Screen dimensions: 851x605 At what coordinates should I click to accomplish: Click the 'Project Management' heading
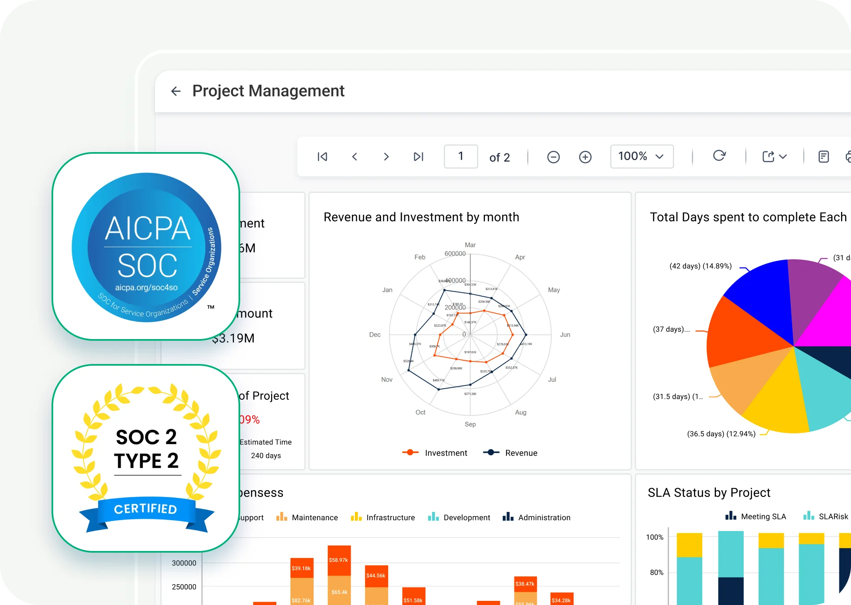coord(268,91)
